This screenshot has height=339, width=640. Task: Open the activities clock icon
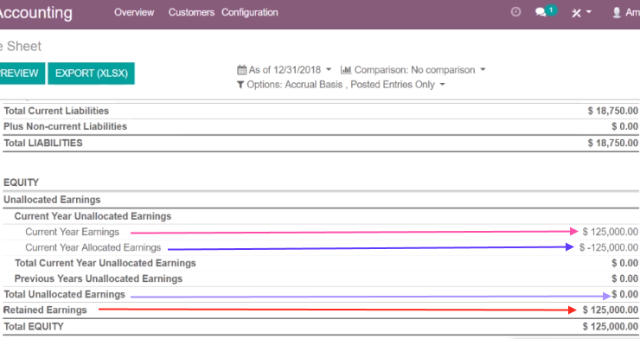[x=516, y=12]
